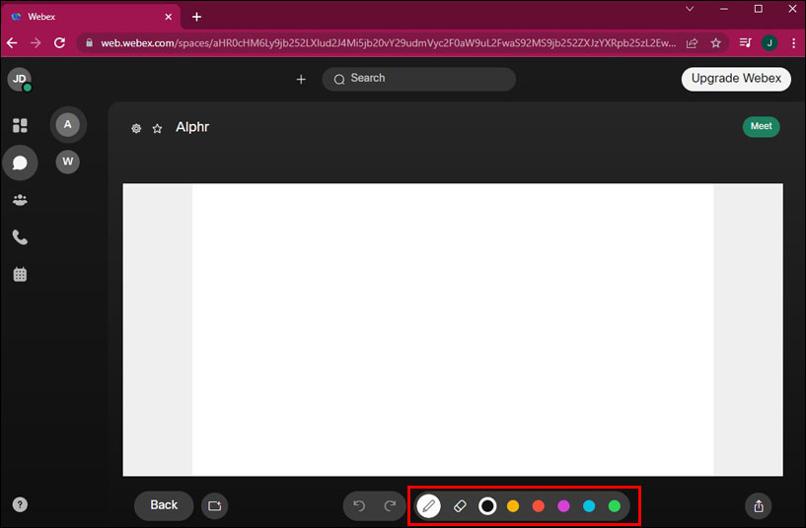Open Alphr space settings gear
Viewport: 806px width, 528px height.
[136, 128]
